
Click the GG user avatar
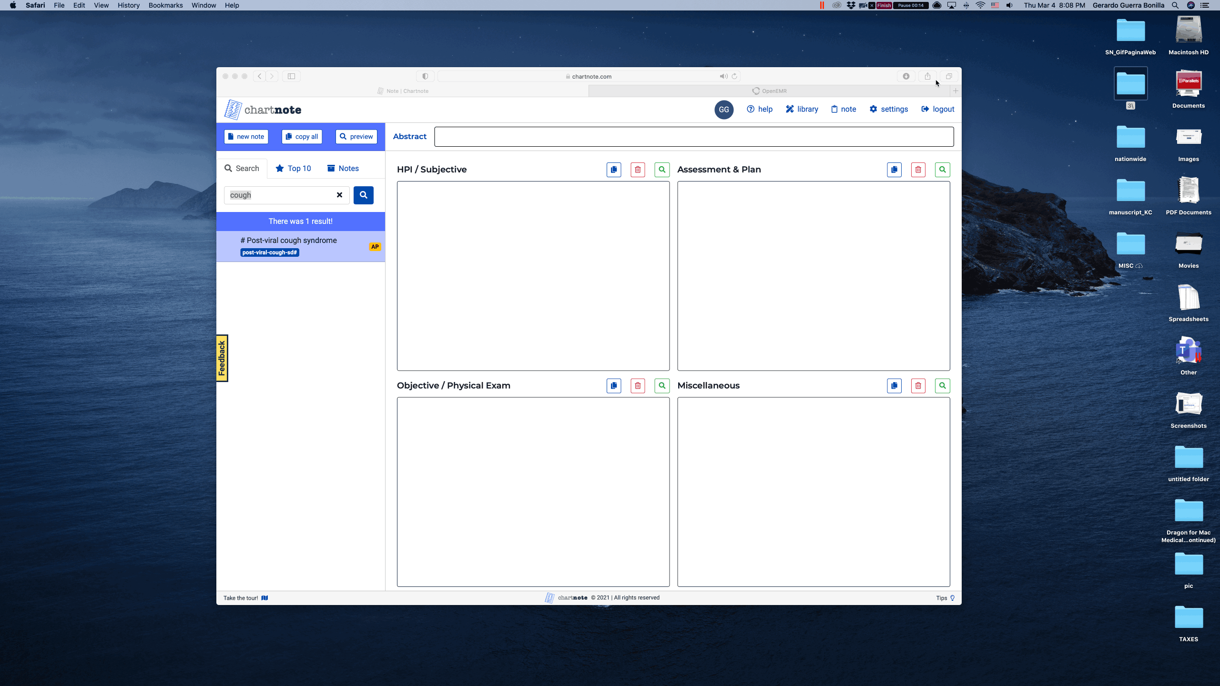pos(723,110)
